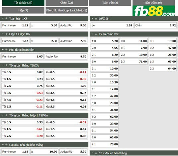Star the Hiệp 1 Cược 1X2 market
This screenshot has width=178, height=156.
(6, 34)
